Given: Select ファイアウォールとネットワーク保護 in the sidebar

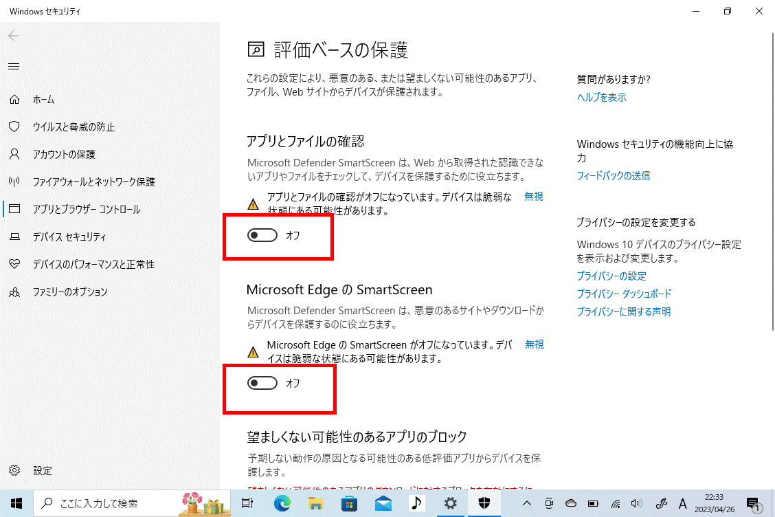Looking at the screenshot, I should (93, 182).
